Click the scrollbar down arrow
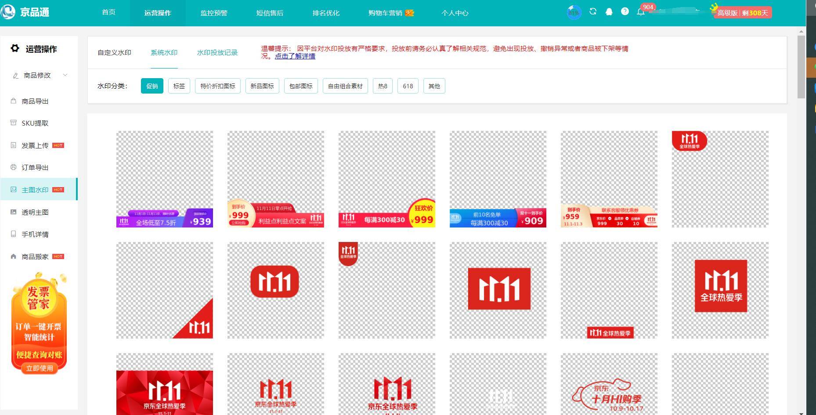 (801, 412)
